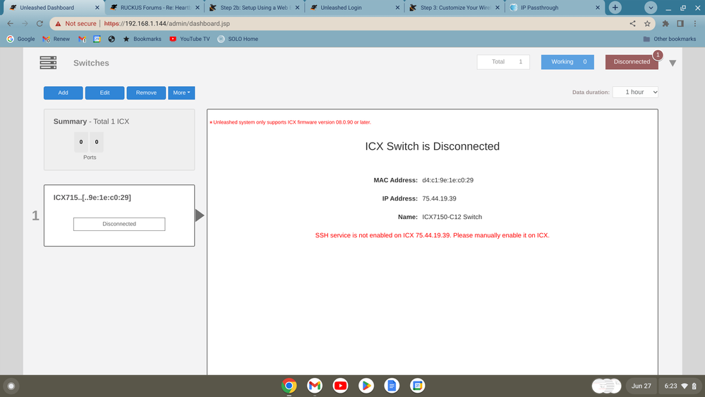Click the Switches stack icon
This screenshot has width=705, height=397.
(48, 63)
